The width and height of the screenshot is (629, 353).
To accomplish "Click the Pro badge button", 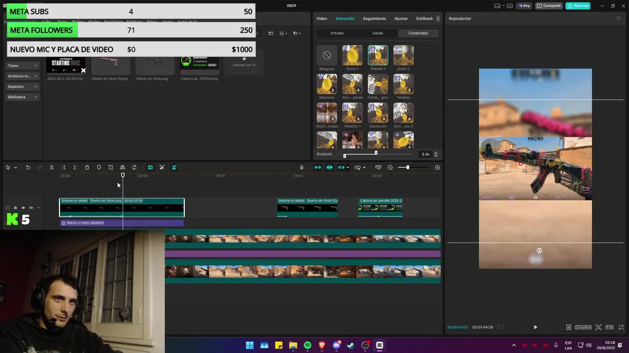I will click(x=524, y=6).
